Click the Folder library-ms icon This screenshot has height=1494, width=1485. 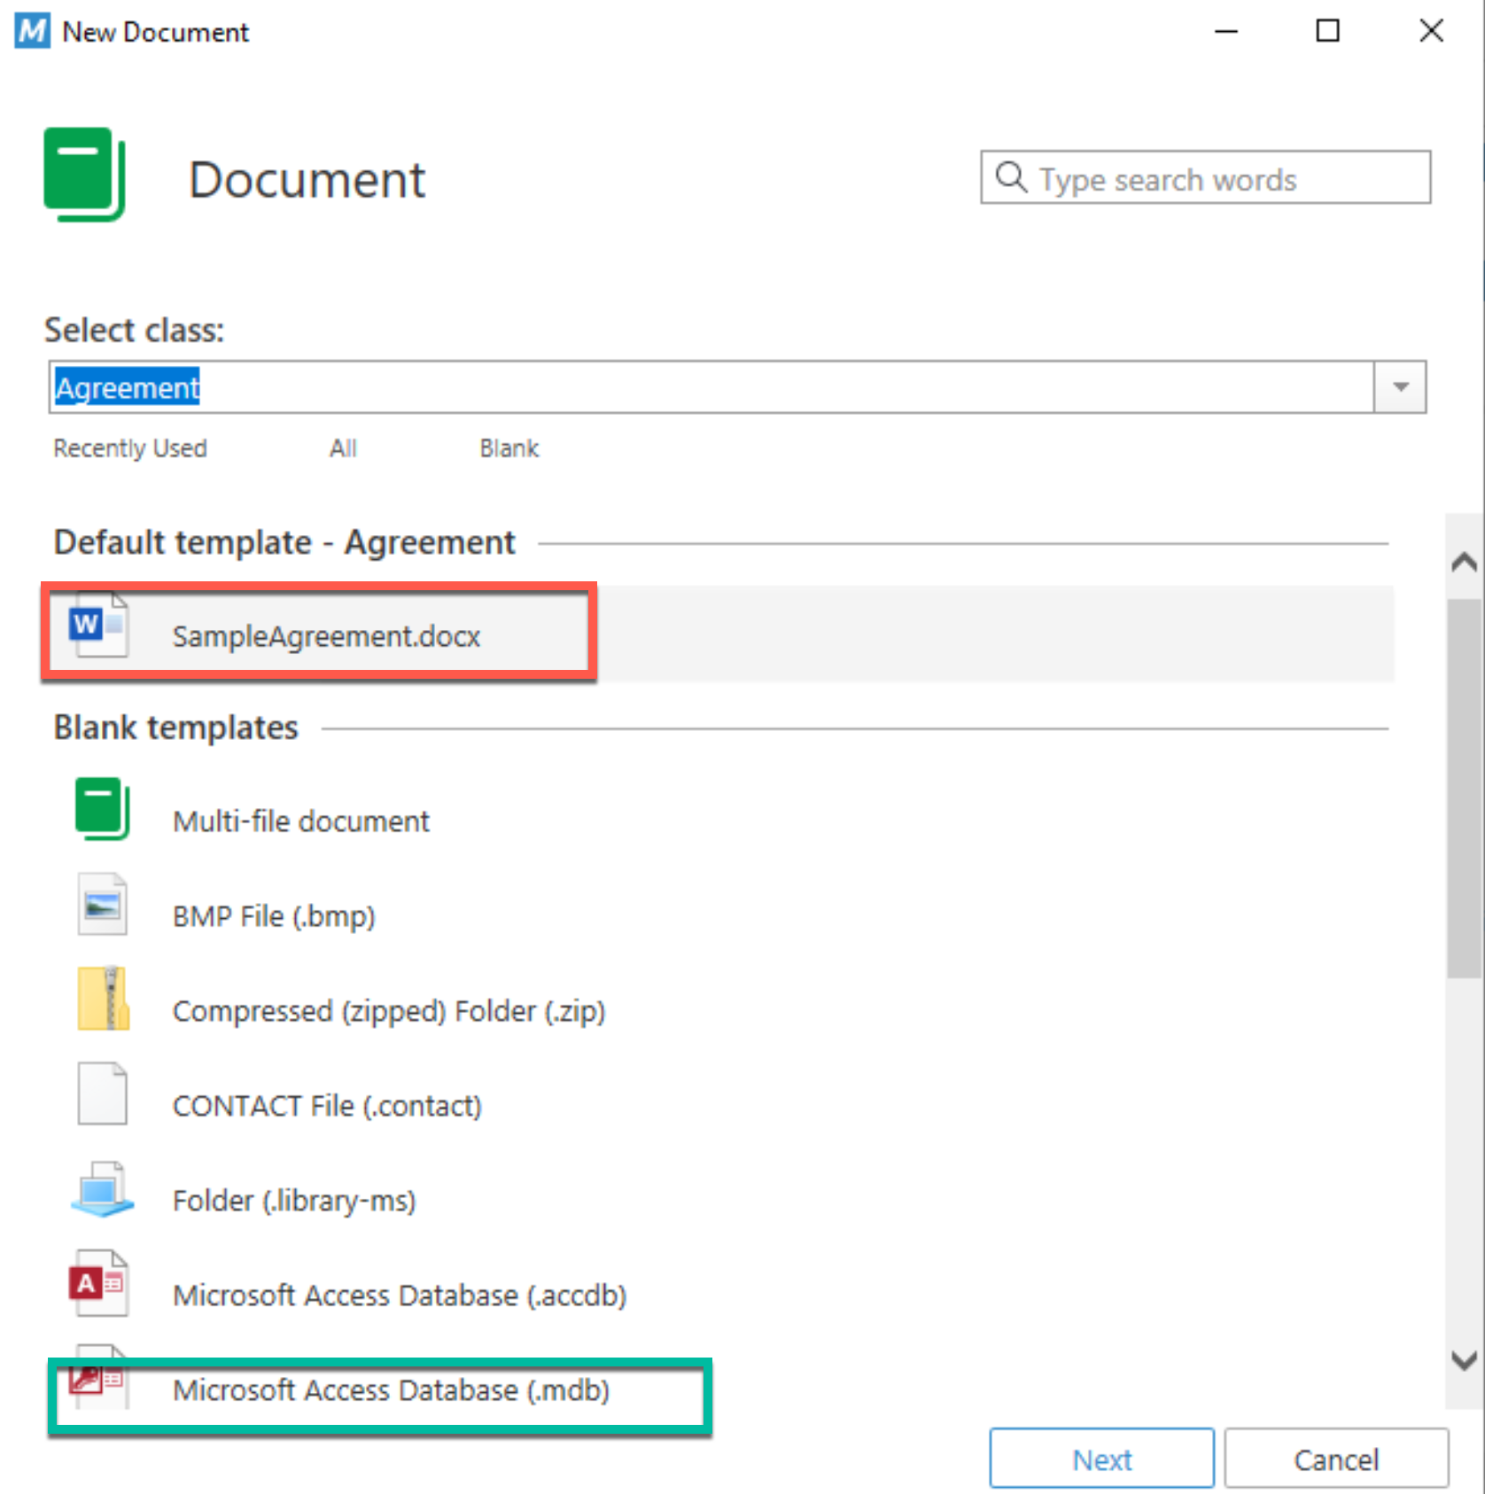102,1189
